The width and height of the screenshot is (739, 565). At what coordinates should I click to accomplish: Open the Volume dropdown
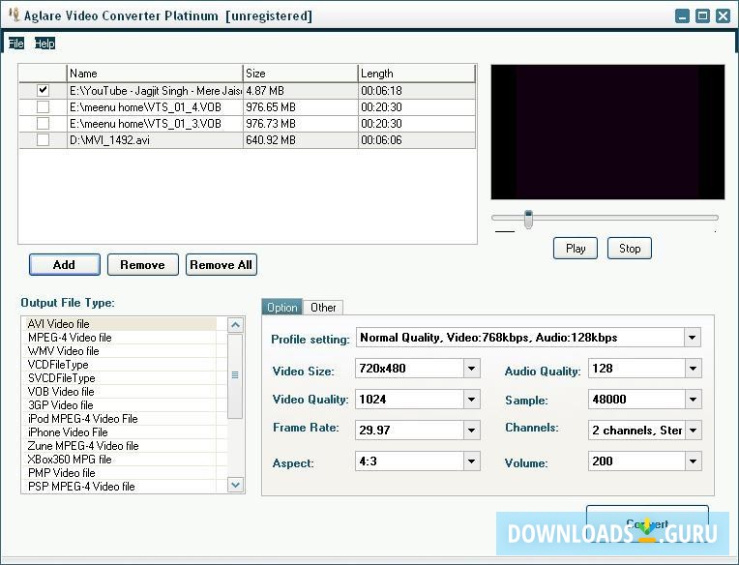[693, 461]
